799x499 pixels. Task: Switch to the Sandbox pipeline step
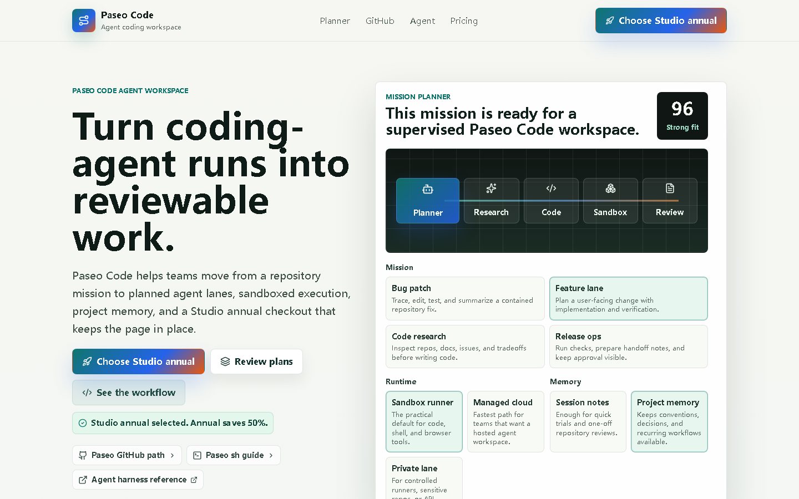coord(610,201)
